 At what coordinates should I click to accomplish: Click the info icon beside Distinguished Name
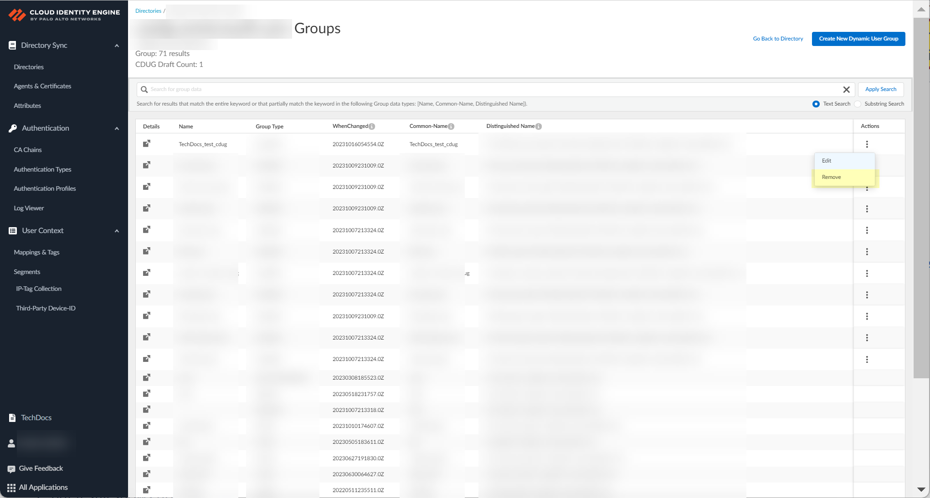(539, 127)
